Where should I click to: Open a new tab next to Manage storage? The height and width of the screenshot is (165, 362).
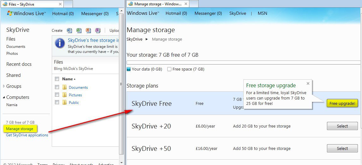coord(194,4)
